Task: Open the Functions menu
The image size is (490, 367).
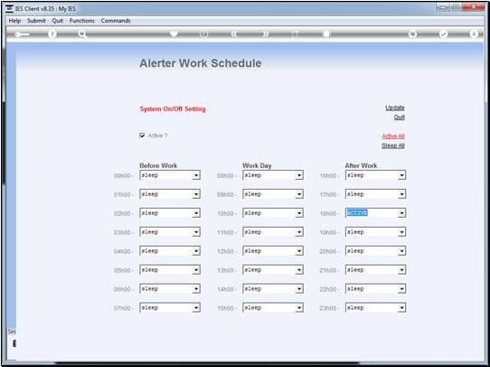Action: 82,21
